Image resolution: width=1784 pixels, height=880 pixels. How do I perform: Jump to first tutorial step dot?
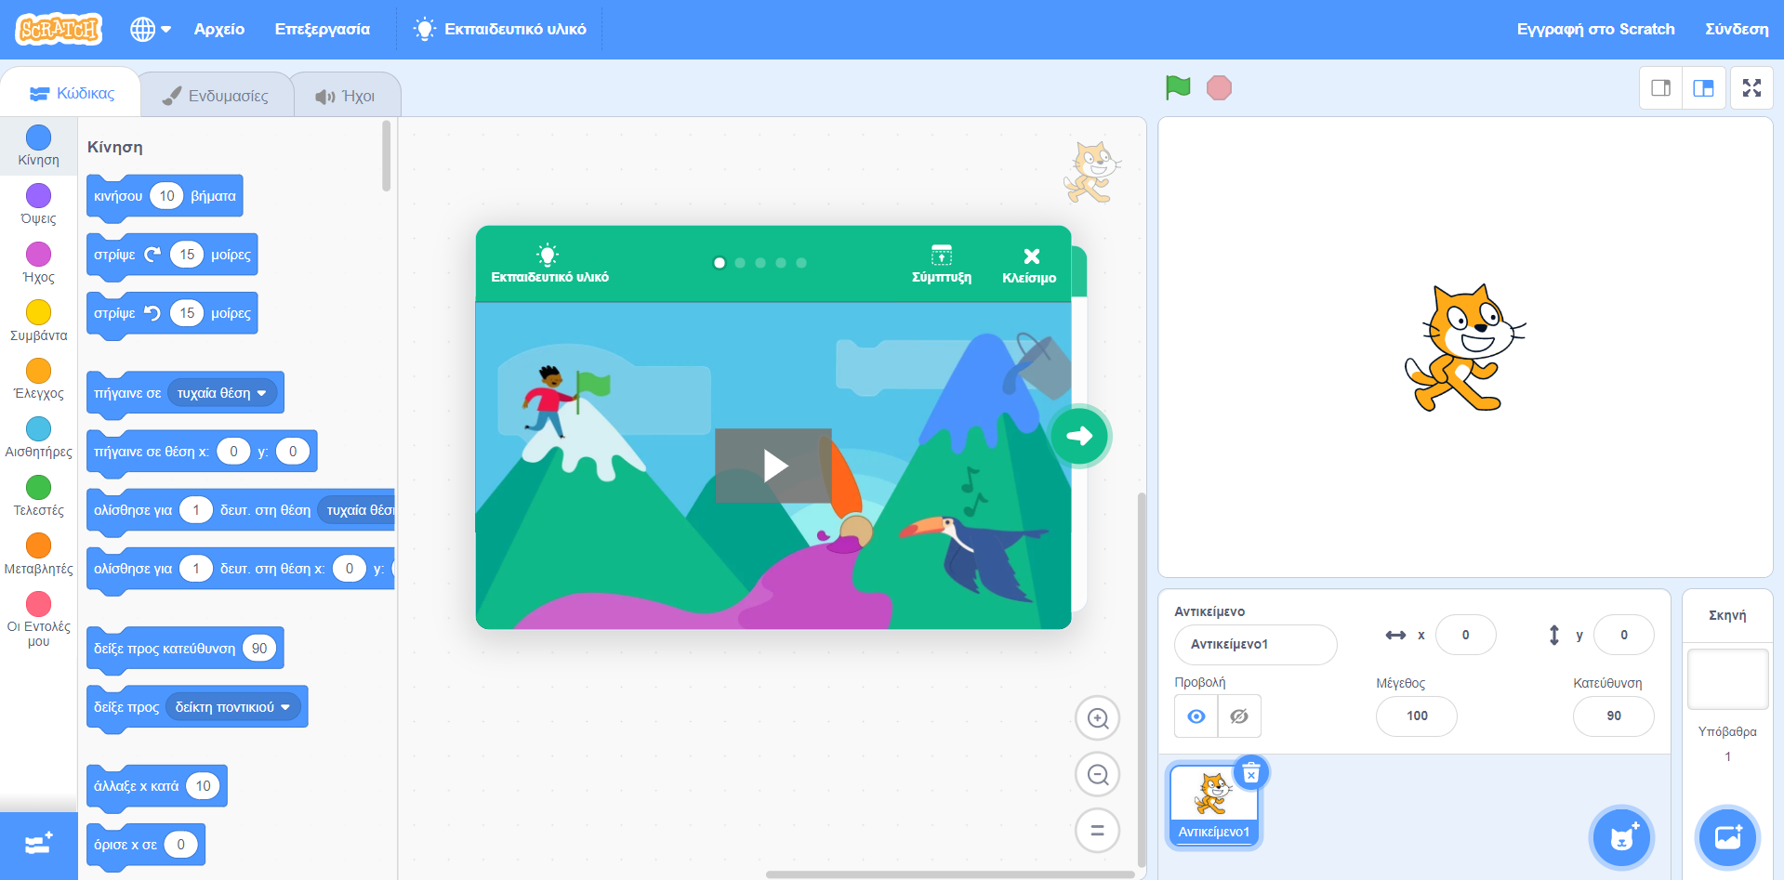pyautogui.click(x=720, y=263)
